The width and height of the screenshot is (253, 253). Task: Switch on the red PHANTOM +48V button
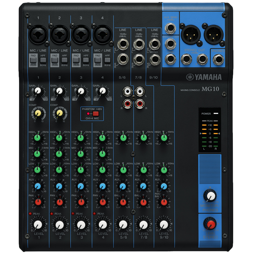coord(96,114)
